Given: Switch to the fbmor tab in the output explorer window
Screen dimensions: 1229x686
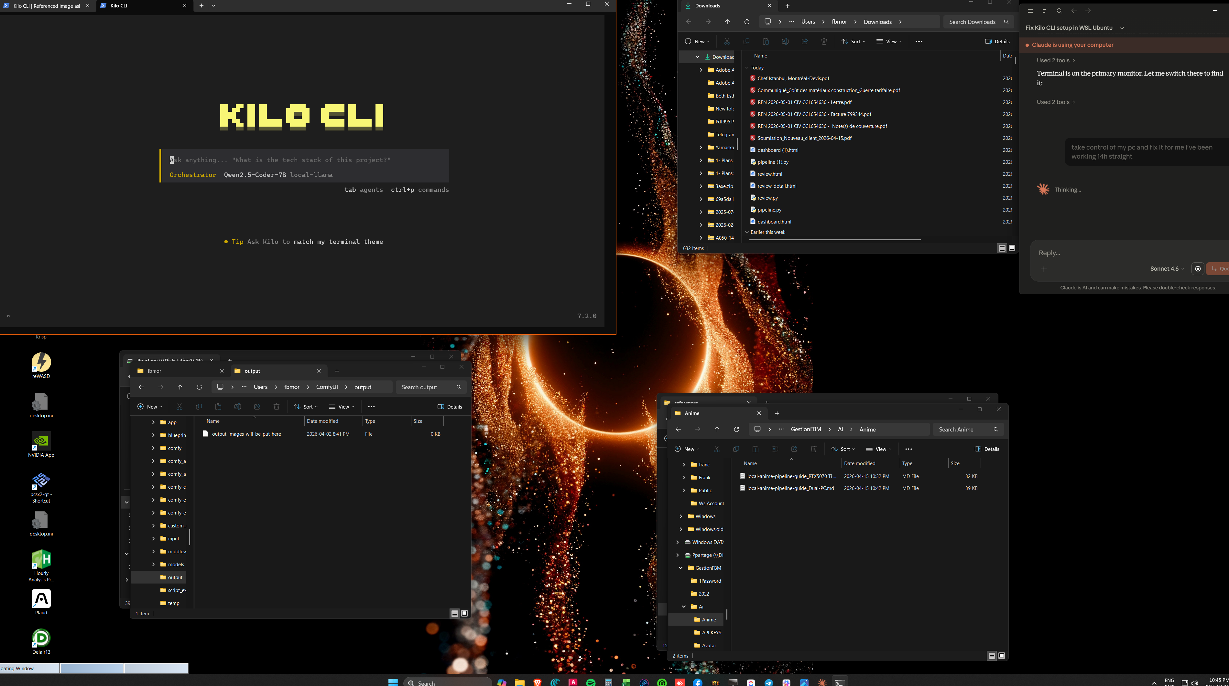Looking at the screenshot, I should point(155,371).
